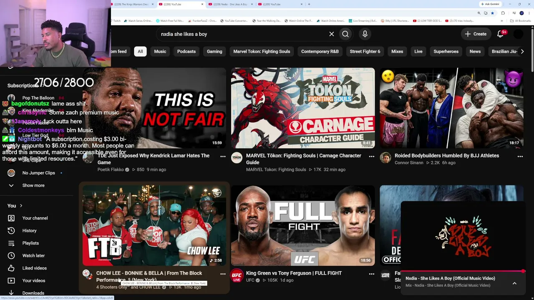Filter by Marvel Tokon: Fighting Souls chip
Viewport: 534px width, 300px height.
(262, 52)
